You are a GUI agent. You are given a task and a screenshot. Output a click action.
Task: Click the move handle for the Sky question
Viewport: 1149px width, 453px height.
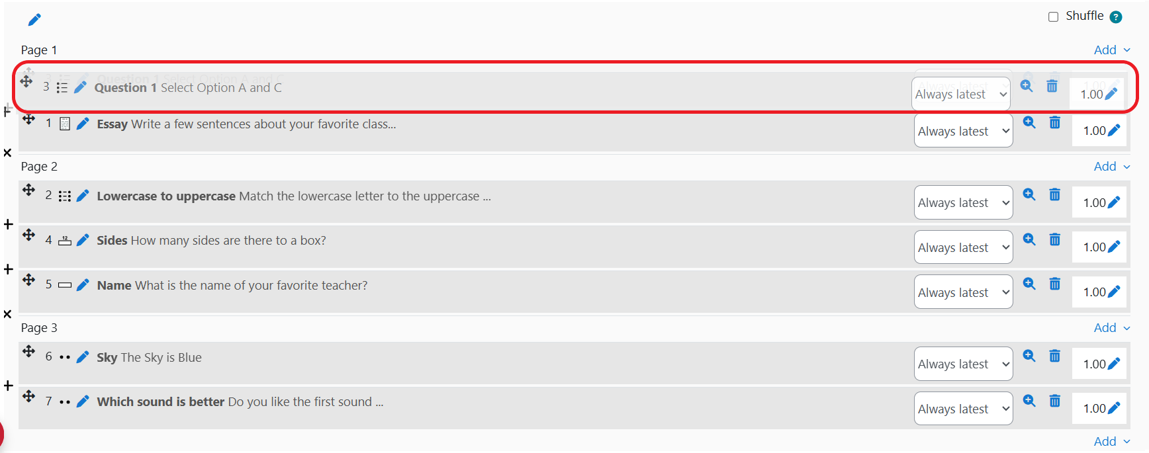28,351
